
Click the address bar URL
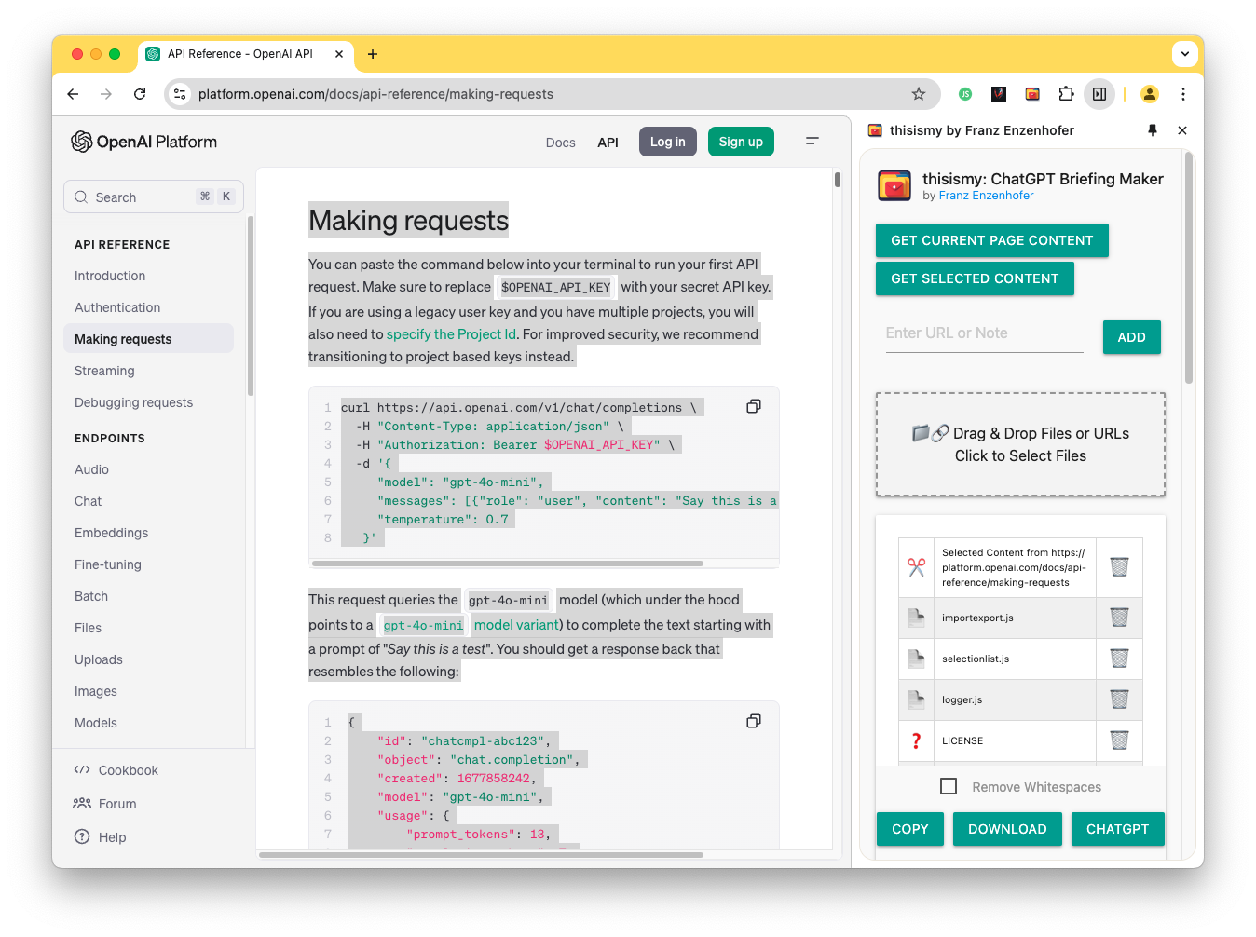[375, 94]
